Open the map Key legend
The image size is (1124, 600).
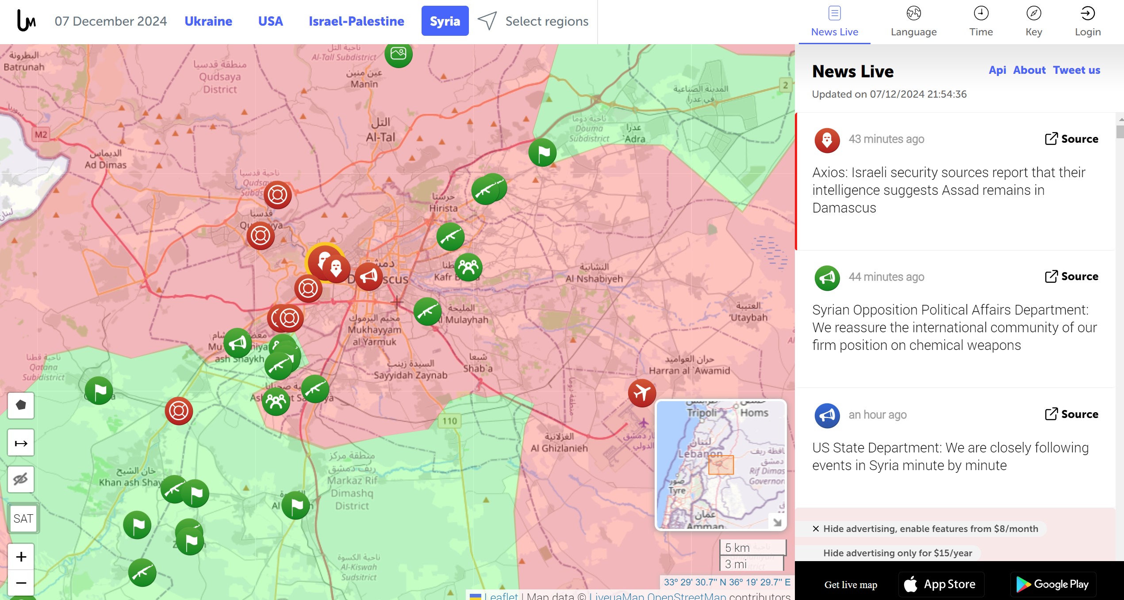[1033, 22]
